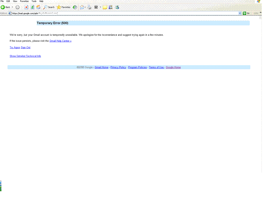Viewport: 263px width, 197px height.
Task: Expand the Back button dropdown arrow
Action: click(12, 7)
